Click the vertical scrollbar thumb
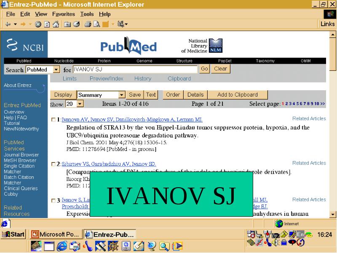The width and height of the screenshot is (337, 253). click(x=333, y=54)
